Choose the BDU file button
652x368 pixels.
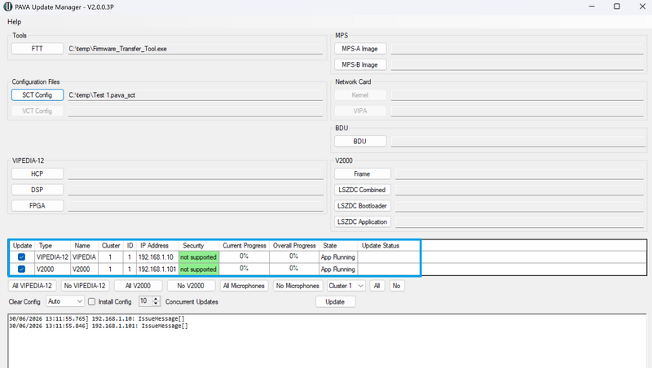pyautogui.click(x=360, y=141)
